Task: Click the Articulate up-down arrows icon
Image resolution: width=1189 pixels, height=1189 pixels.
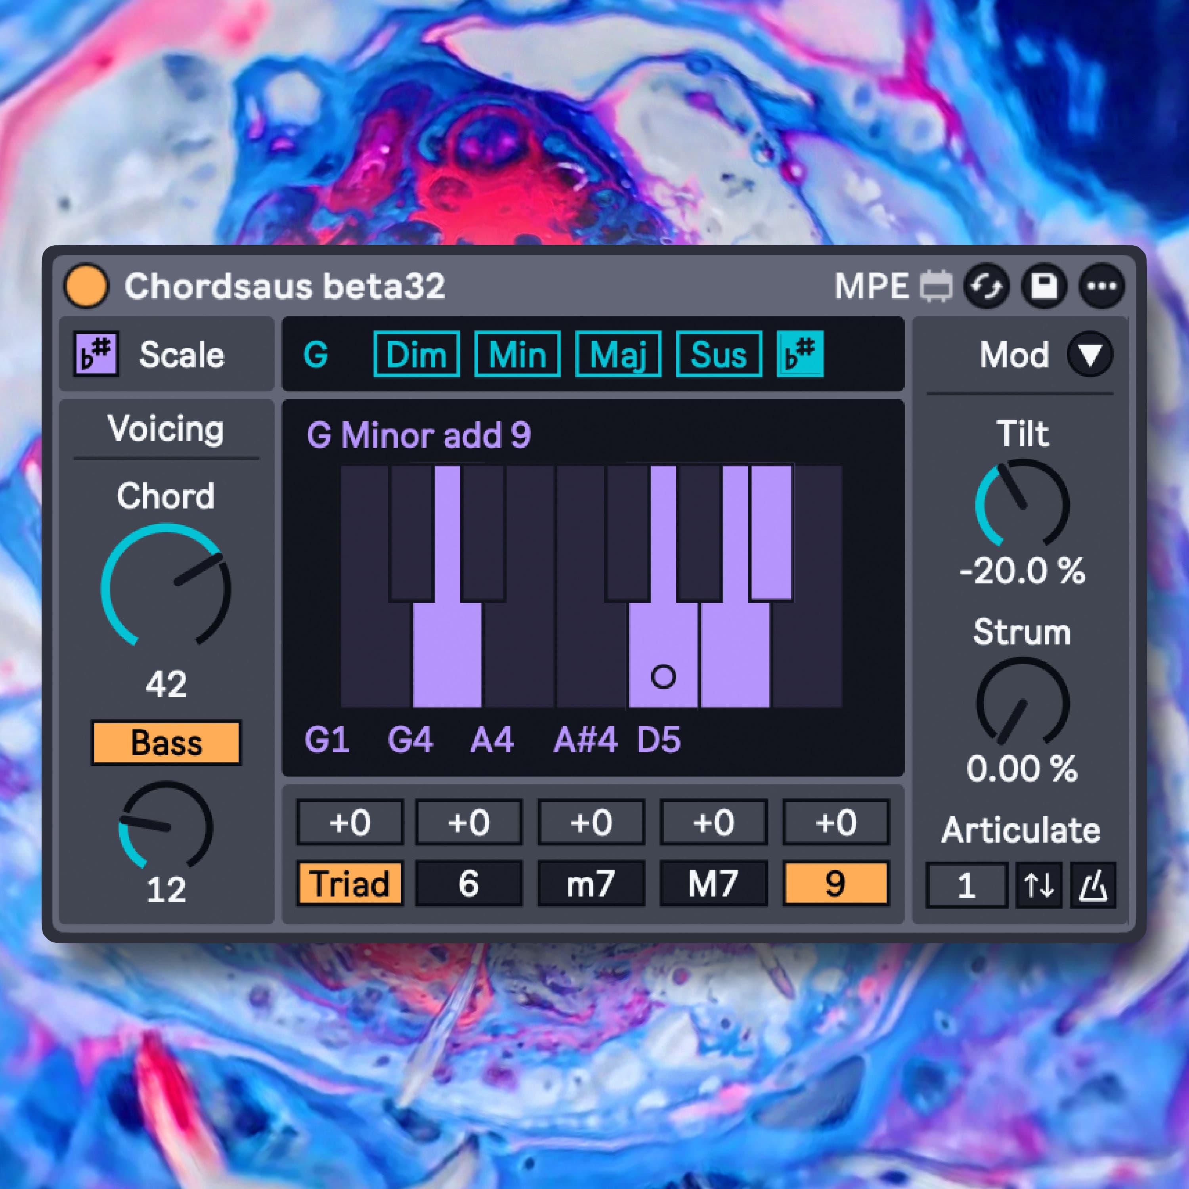Action: [1039, 885]
